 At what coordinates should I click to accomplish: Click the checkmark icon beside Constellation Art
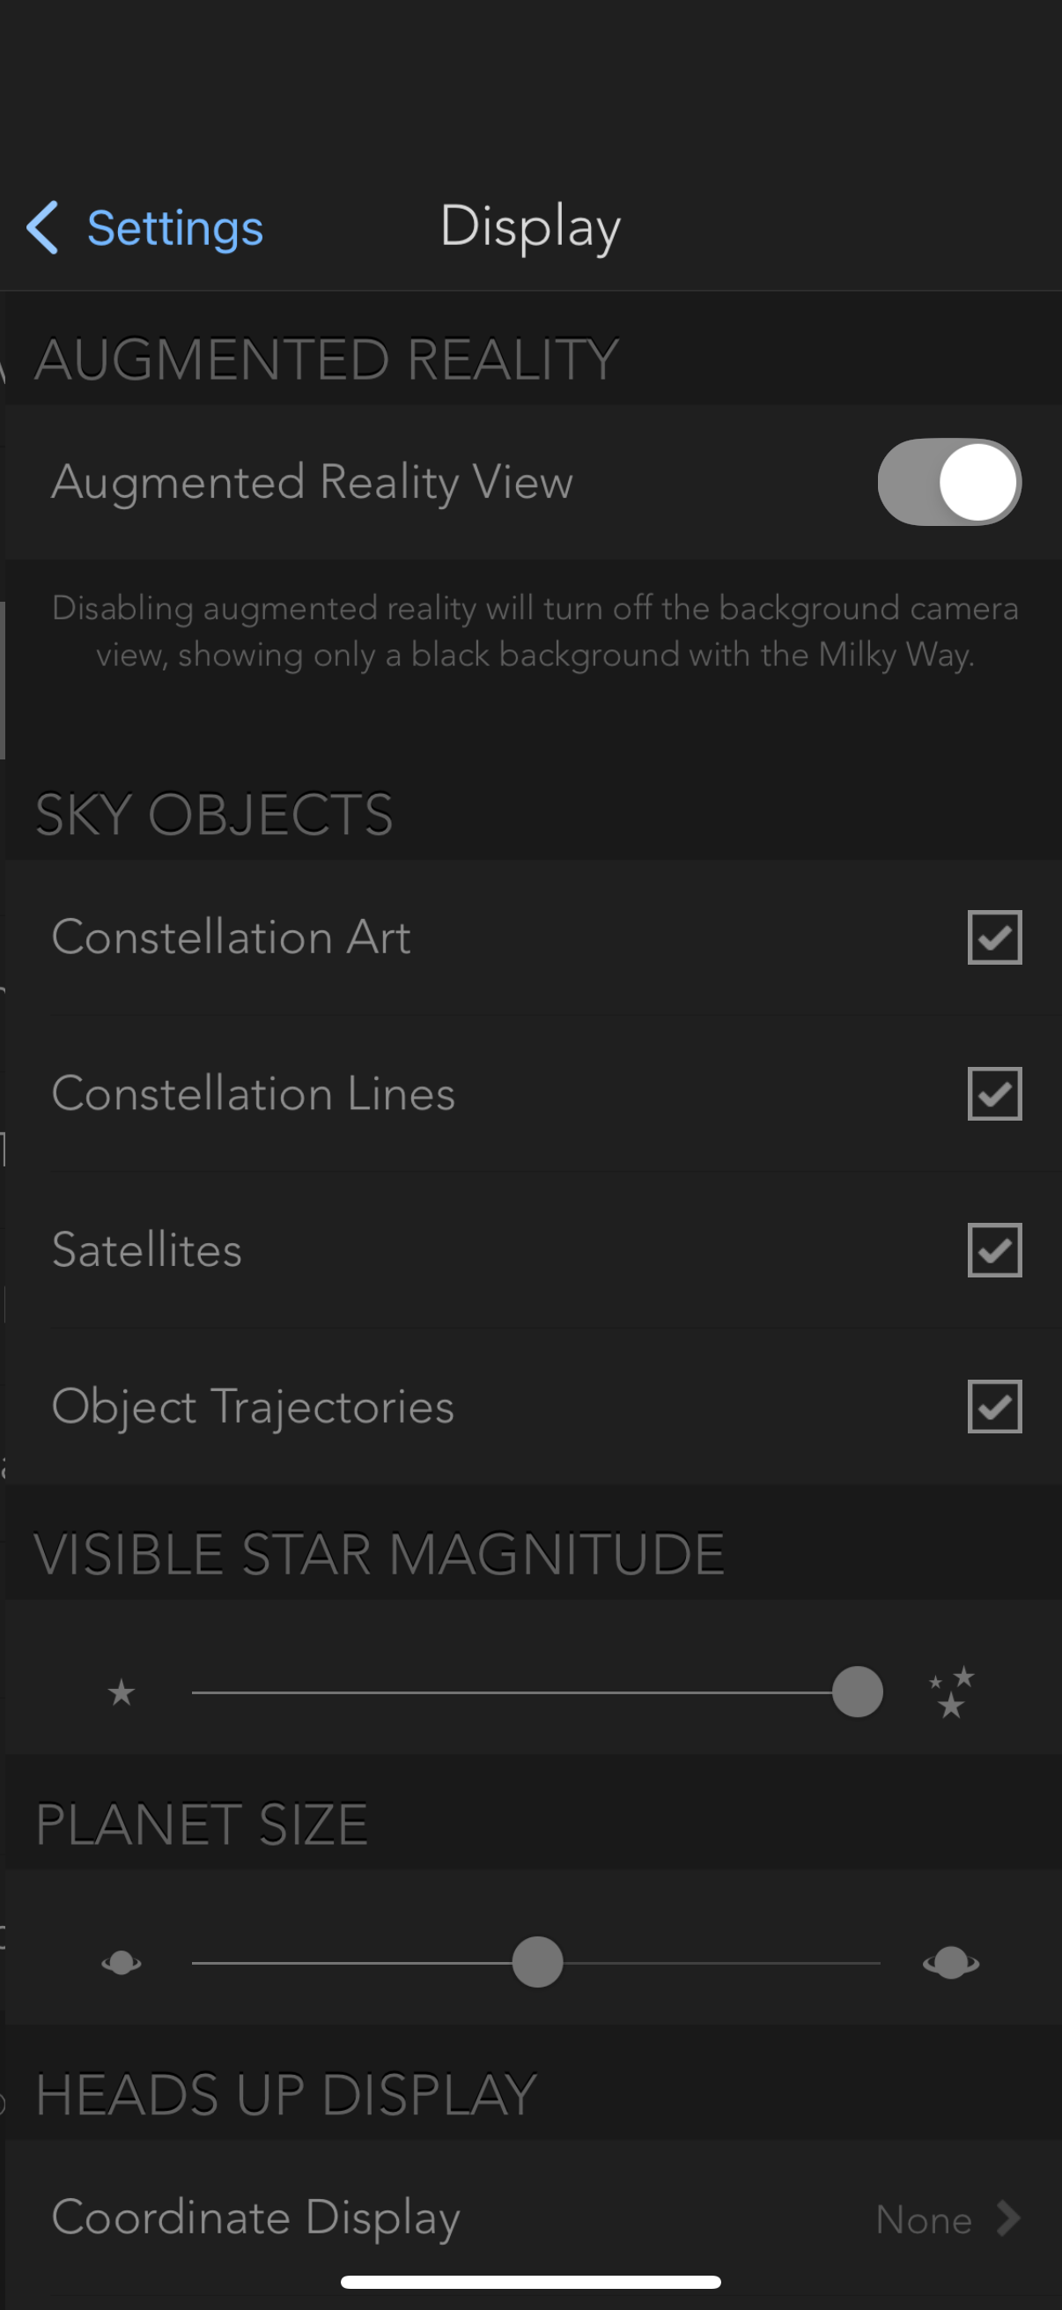995,937
